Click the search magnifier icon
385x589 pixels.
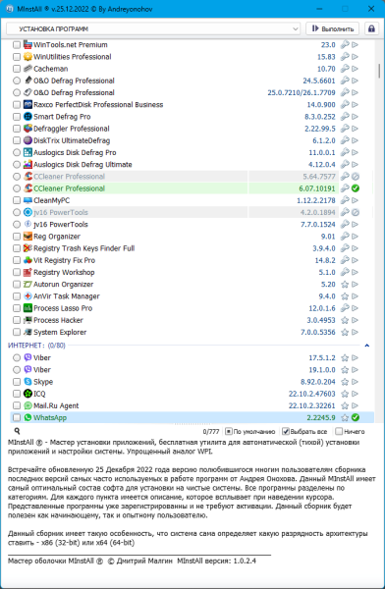17,431
